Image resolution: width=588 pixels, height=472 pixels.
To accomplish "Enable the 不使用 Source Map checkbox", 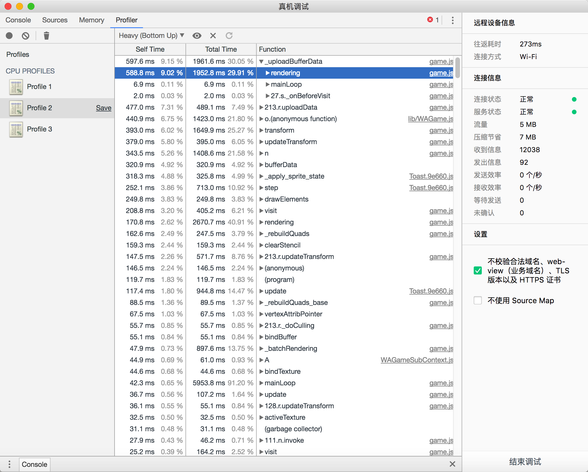I will pyautogui.click(x=478, y=300).
